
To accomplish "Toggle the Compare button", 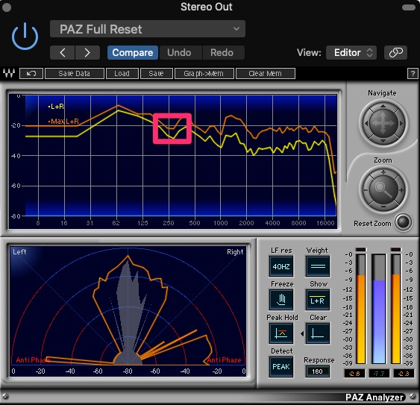I will coord(133,52).
